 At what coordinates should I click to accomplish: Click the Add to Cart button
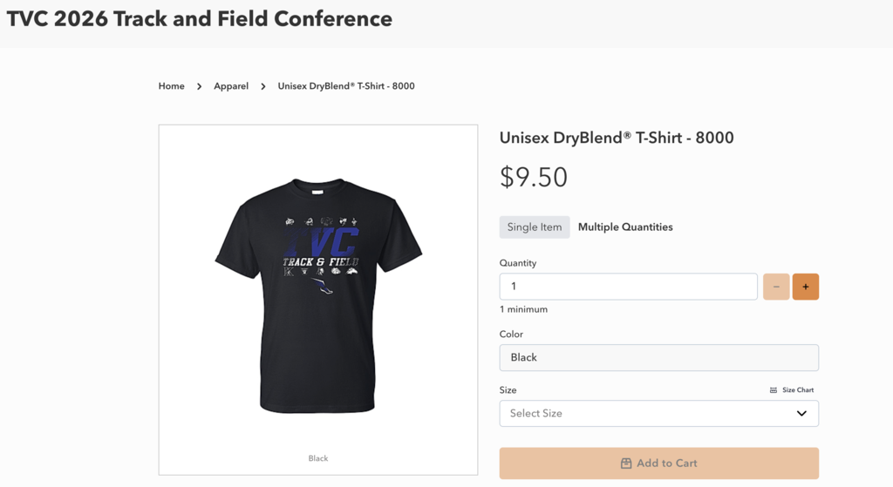(x=658, y=463)
